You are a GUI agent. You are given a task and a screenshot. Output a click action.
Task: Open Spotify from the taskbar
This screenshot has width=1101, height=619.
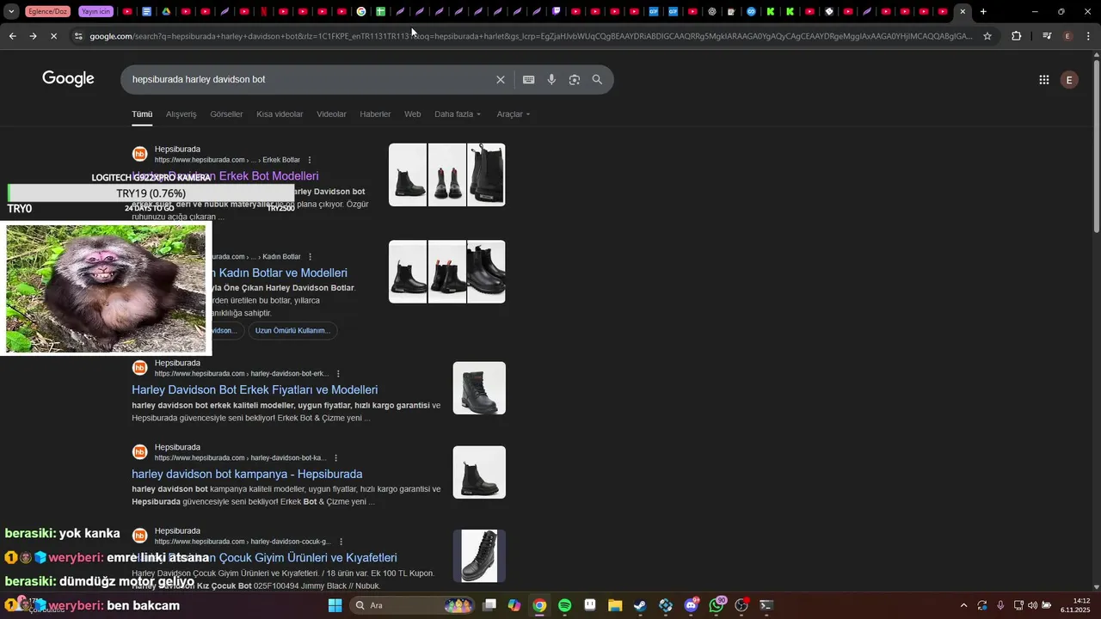(565, 605)
